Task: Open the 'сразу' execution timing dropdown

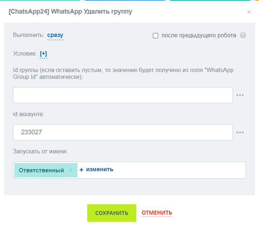Action: tap(55, 35)
